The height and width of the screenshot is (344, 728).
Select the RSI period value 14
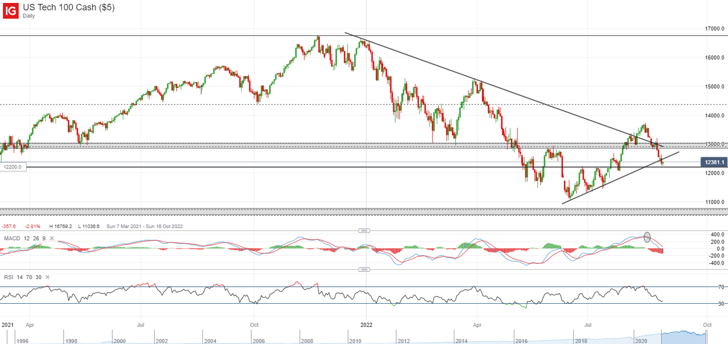(19, 277)
